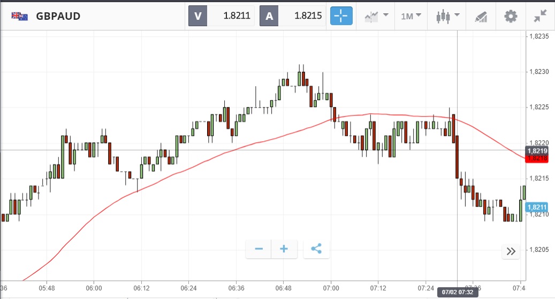
Task: Zoom out the chart with minus
Action: [x=259, y=249]
